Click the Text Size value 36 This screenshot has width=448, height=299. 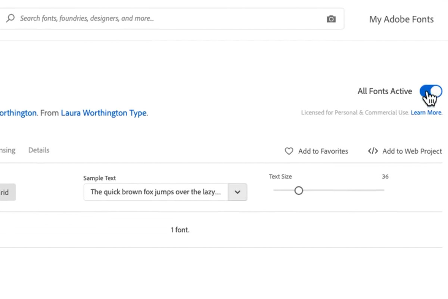pos(385,176)
